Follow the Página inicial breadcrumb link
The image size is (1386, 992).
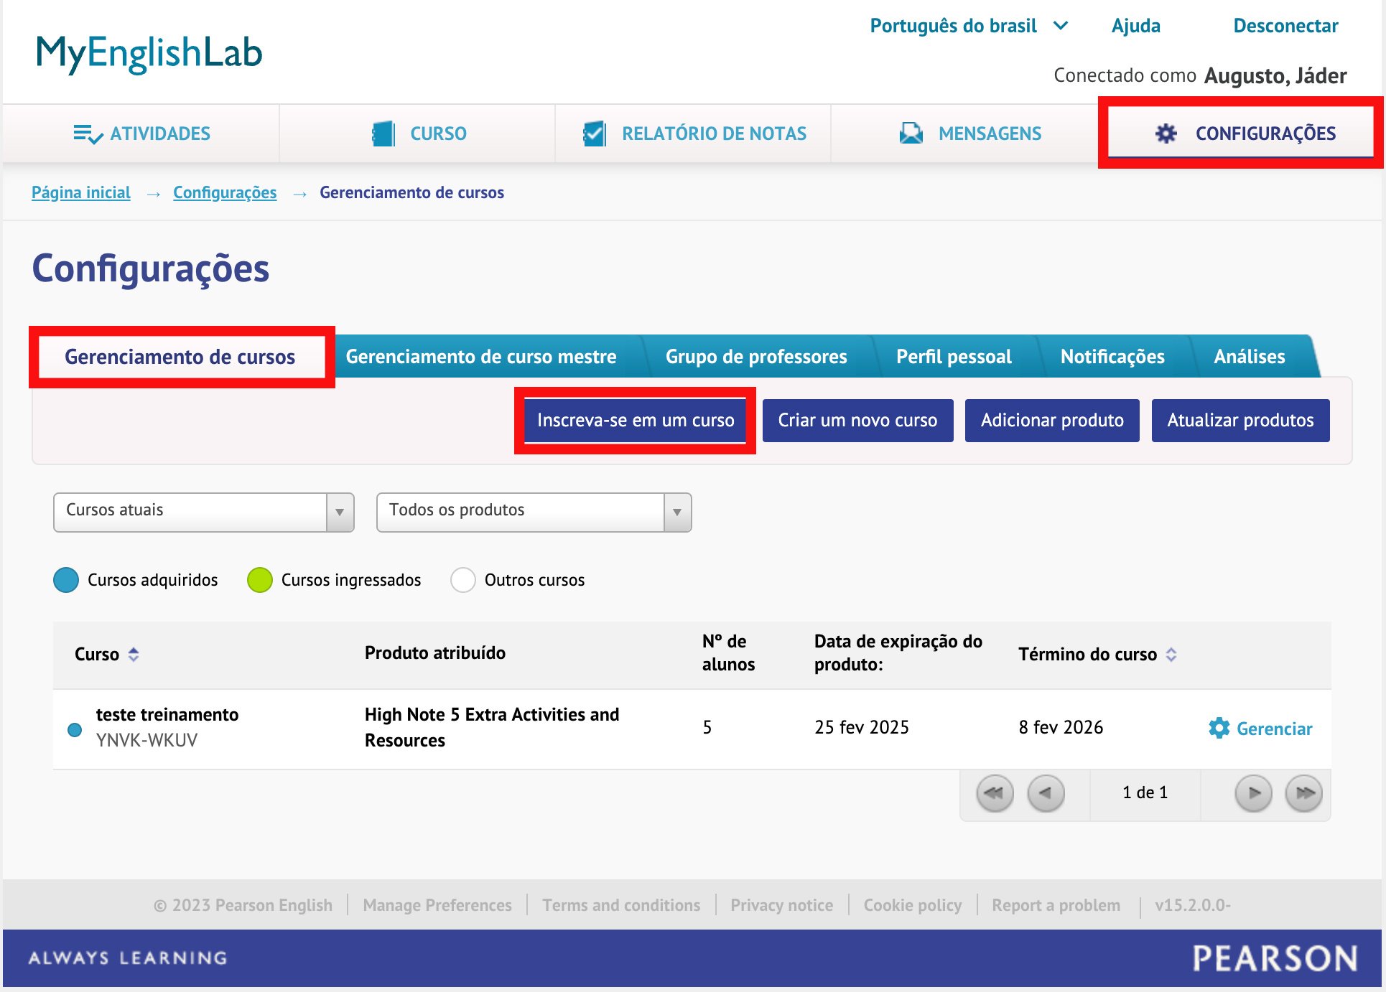[x=81, y=192]
